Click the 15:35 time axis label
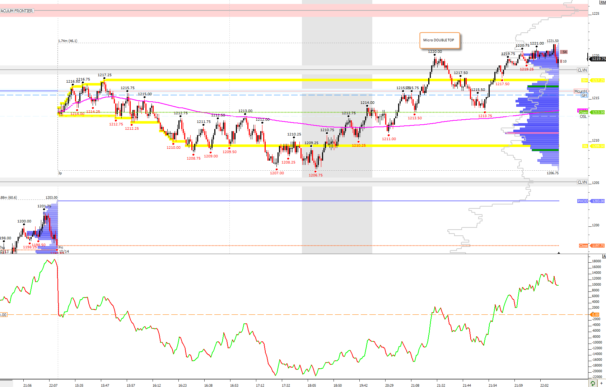606x387 pixels. click(x=79, y=386)
